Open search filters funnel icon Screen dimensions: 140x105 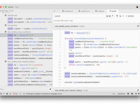117,16
